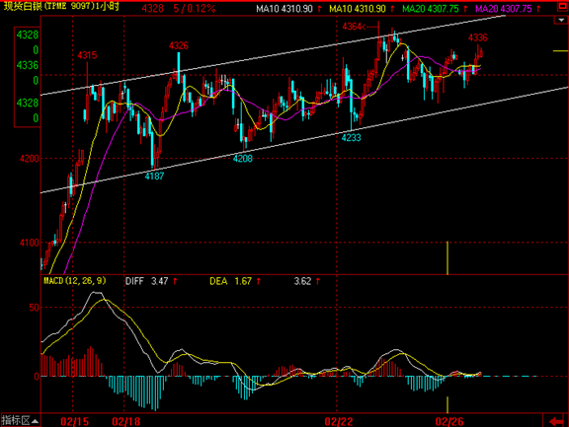Click the 4100 price axis label
Image resolution: width=569 pixels, height=427 pixels.
29,243
